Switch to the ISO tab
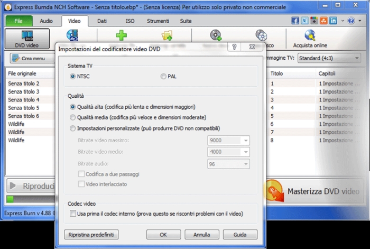The height and width of the screenshot is (249, 370). (130, 21)
